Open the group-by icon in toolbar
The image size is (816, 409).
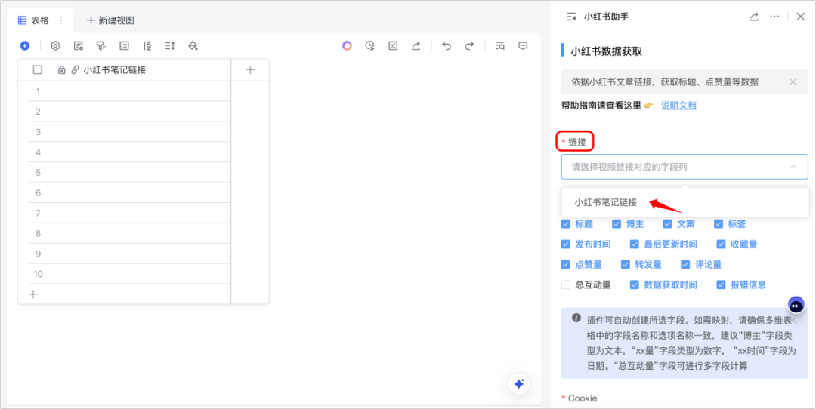[124, 46]
